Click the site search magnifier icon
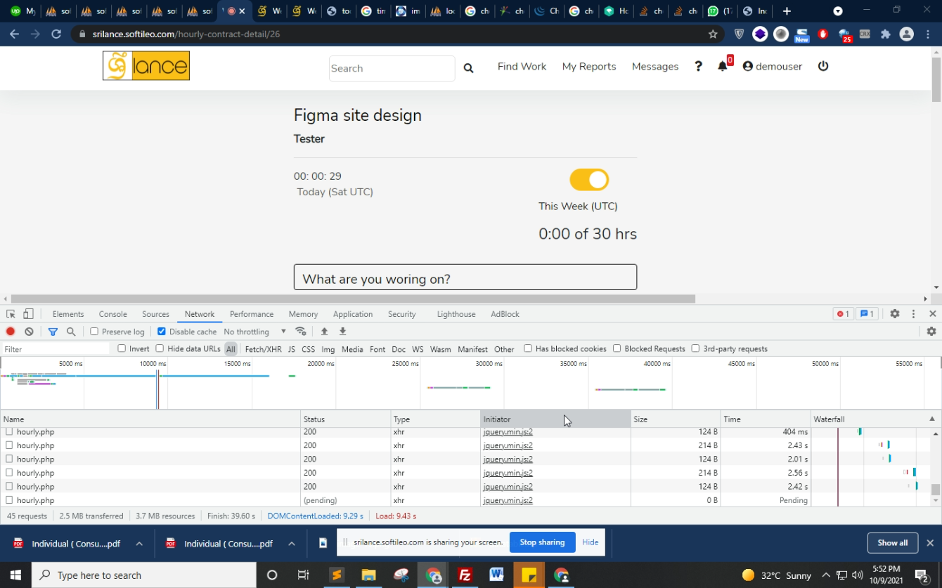The height and width of the screenshot is (588, 942). [x=468, y=68]
